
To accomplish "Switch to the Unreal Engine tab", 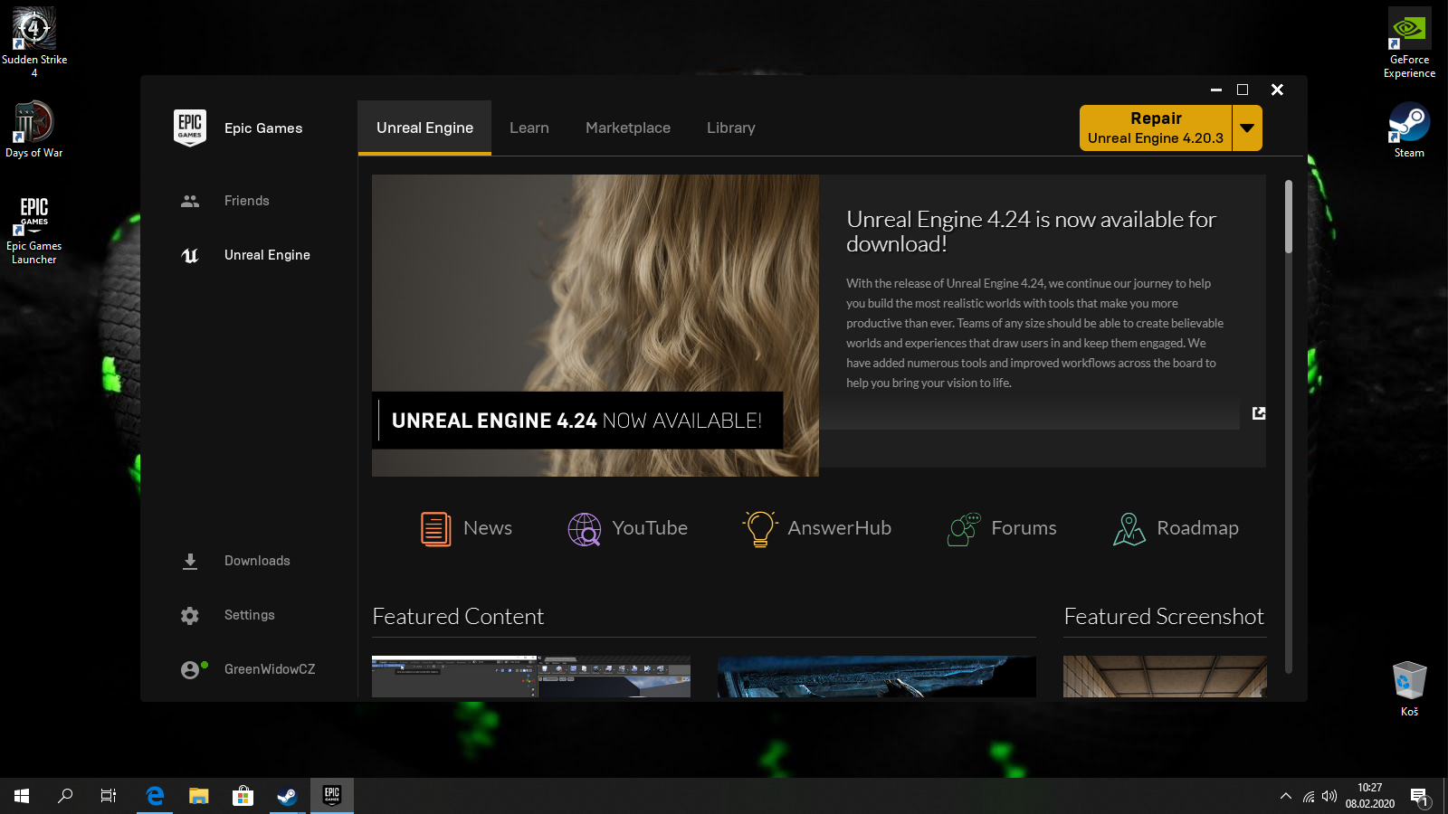I will coord(424,128).
